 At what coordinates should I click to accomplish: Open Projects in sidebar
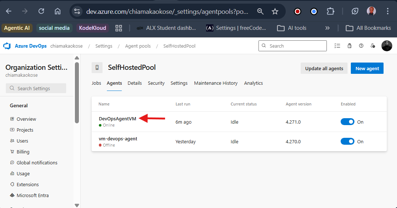coord(25,130)
